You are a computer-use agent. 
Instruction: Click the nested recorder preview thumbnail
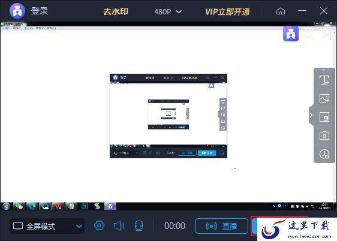point(168,116)
